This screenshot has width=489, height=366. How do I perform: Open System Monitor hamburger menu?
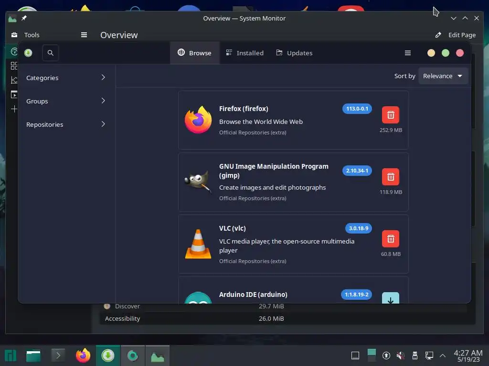[84, 35]
